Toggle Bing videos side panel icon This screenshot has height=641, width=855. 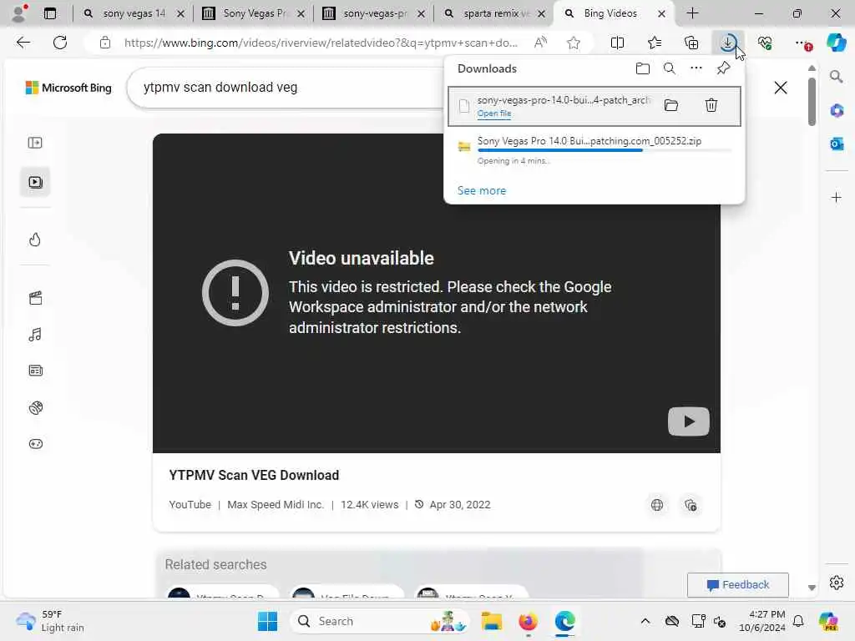point(35,143)
